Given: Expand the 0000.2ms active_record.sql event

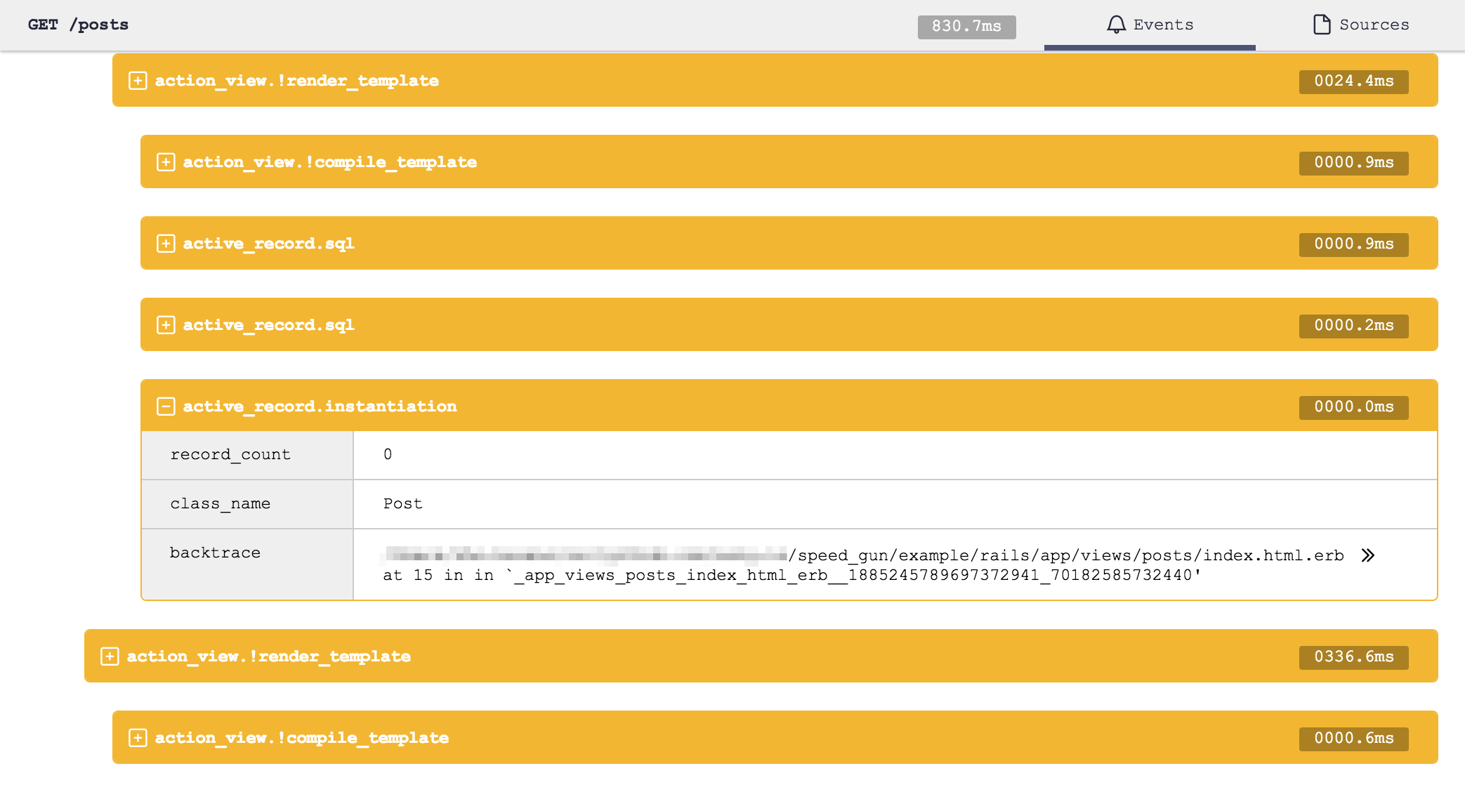Looking at the screenshot, I should (x=166, y=325).
